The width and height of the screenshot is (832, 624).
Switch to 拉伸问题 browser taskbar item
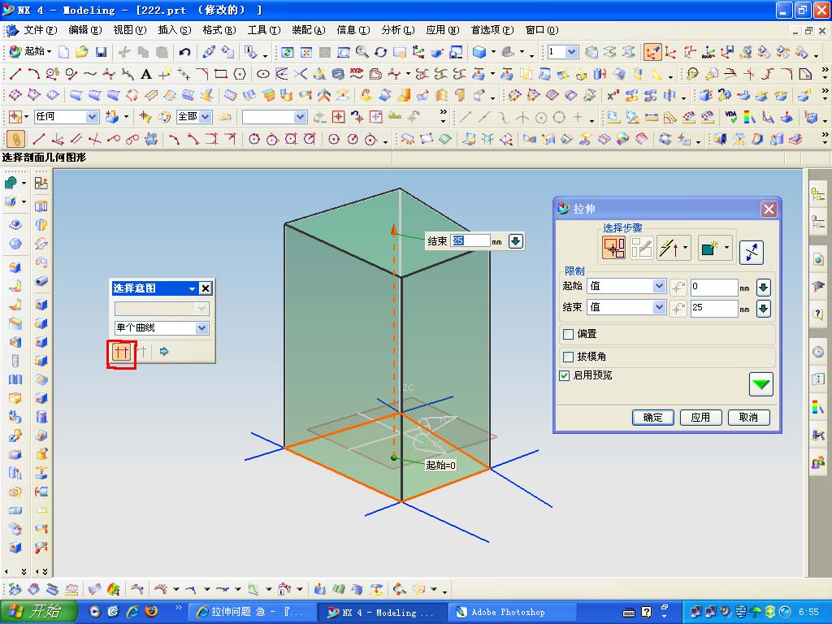point(253,613)
